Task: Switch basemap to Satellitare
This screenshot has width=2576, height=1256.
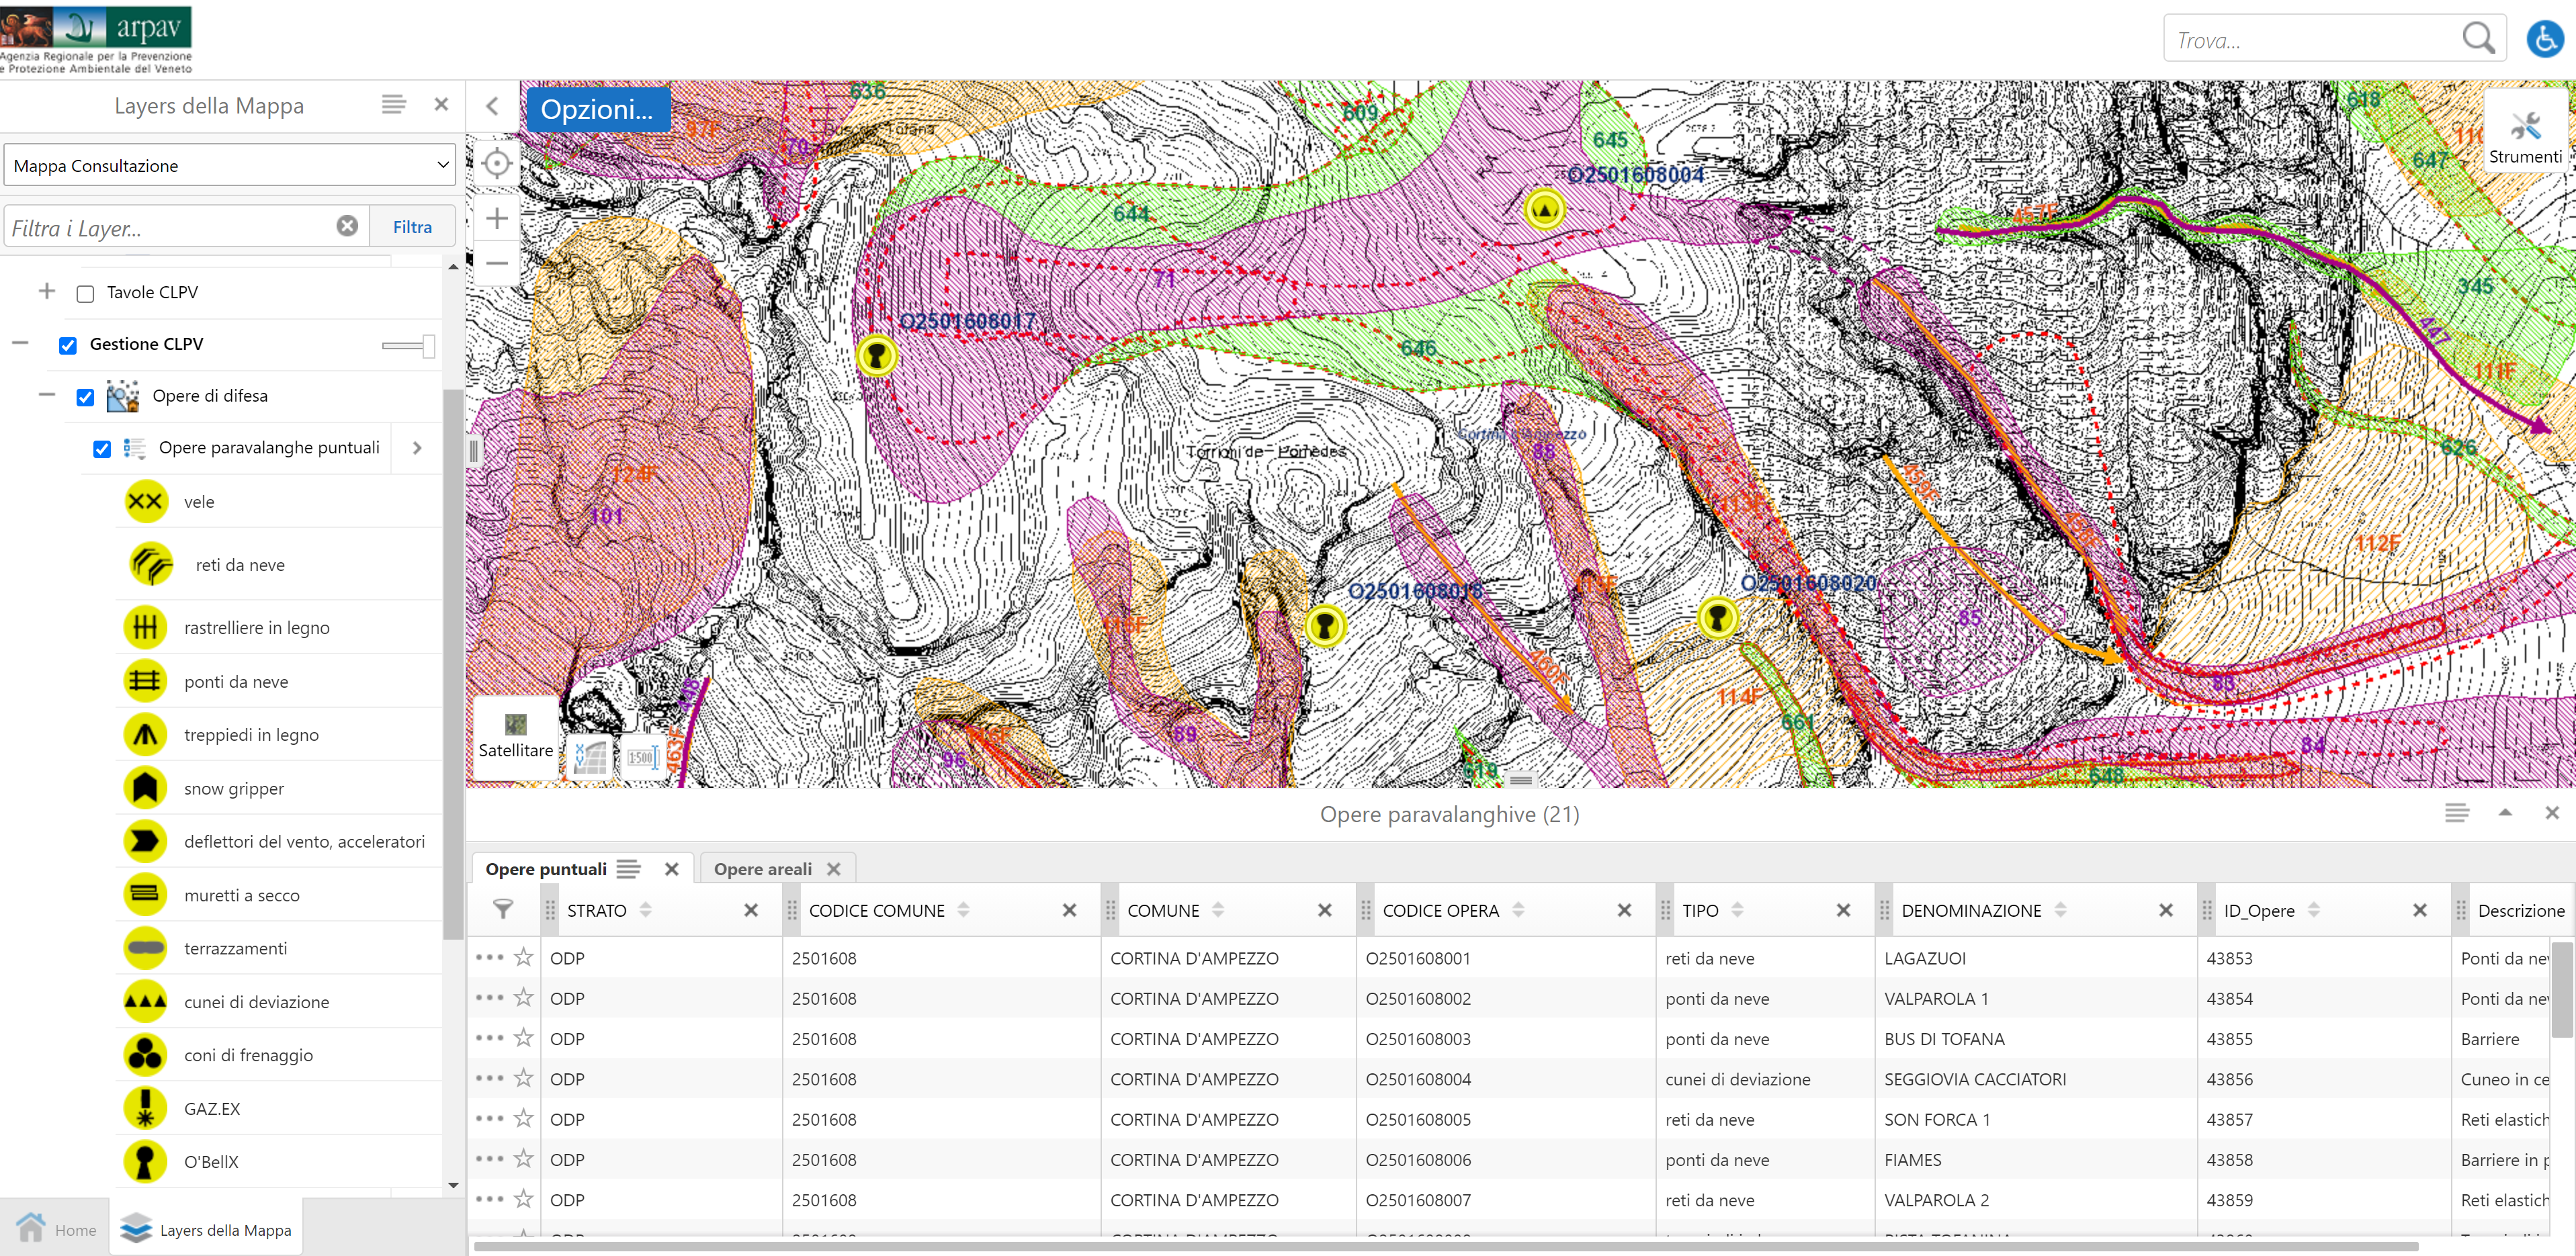Action: (516, 737)
